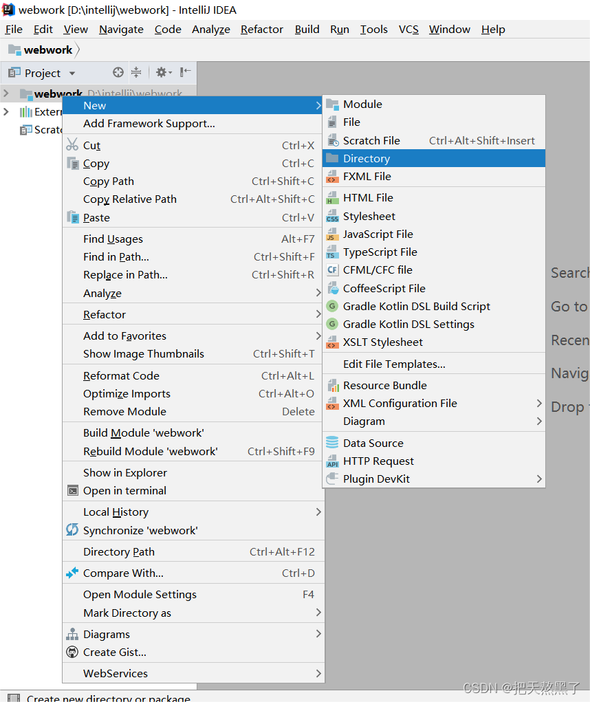Screen dimensions: 590x702
Task: Click the Module folder icon in submenu
Action: coord(332,105)
